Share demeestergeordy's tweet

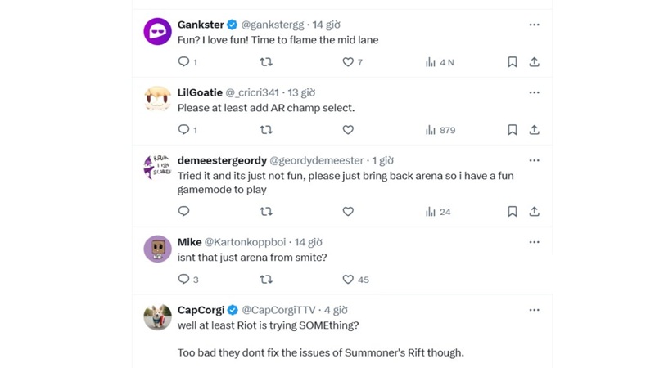coord(534,212)
